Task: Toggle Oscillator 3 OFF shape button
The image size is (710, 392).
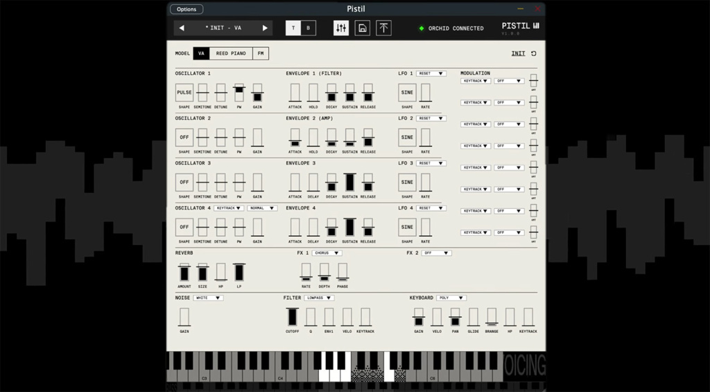Action: click(x=184, y=182)
